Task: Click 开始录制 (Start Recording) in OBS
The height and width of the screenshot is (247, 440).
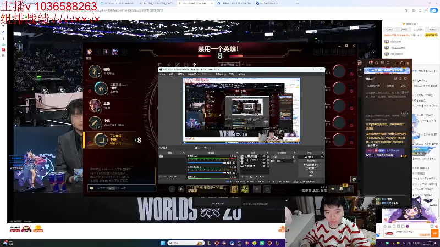Action: [311, 161]
